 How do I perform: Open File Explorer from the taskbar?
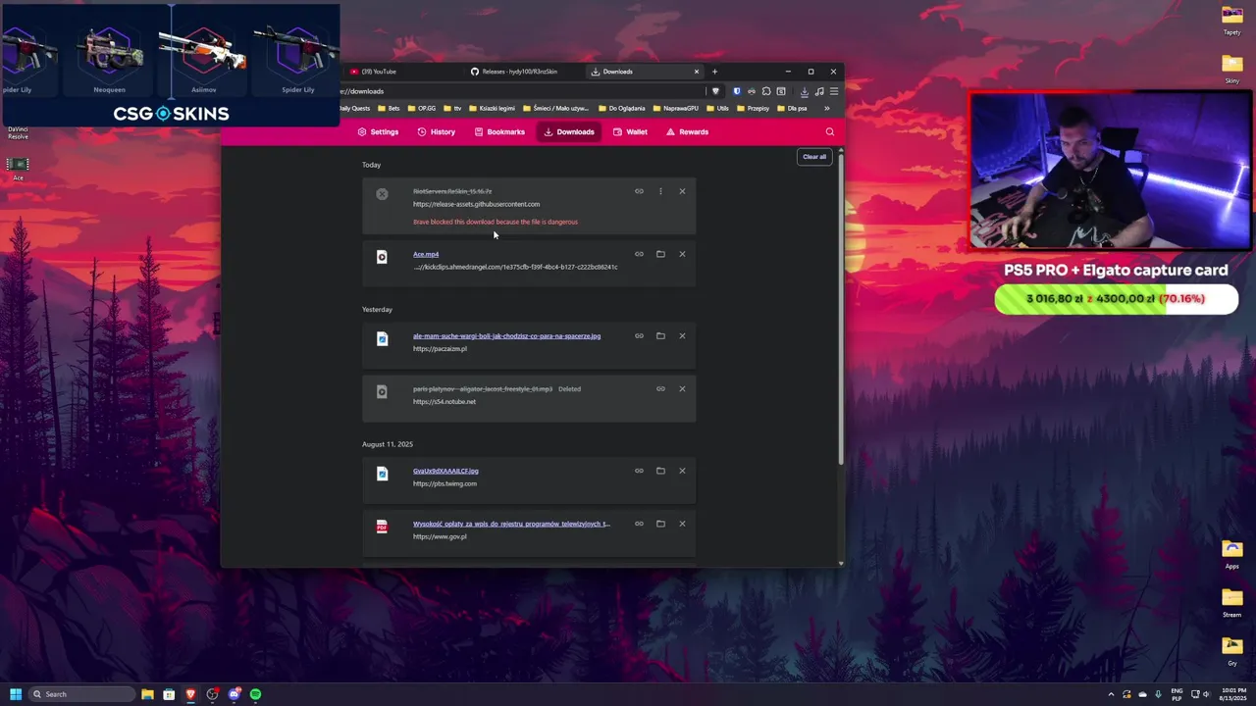click(147, 694)
